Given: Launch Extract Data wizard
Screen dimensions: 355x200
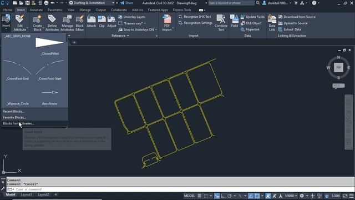Looking at the screenshot, I should coord(290,29).
